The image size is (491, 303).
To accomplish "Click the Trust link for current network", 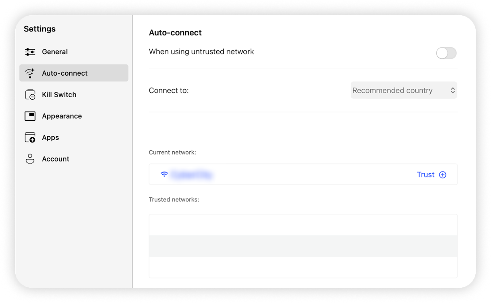I will coord(425,175).
